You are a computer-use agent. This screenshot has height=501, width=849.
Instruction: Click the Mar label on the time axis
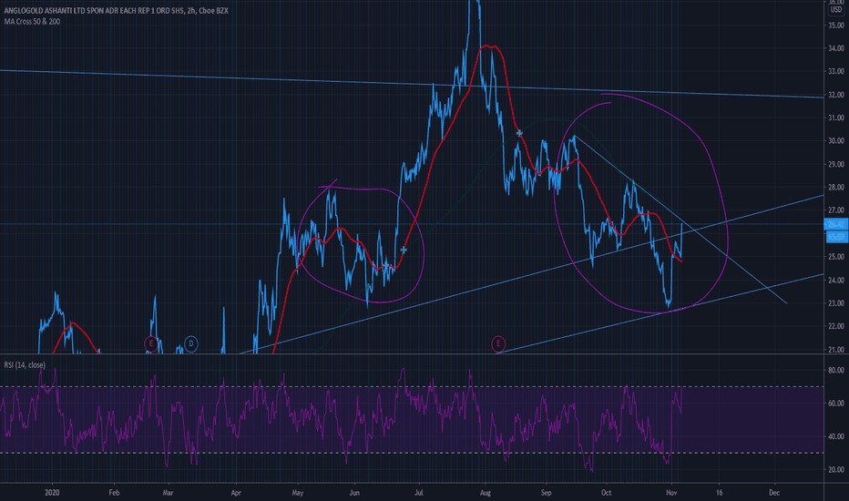coord(168,492)
